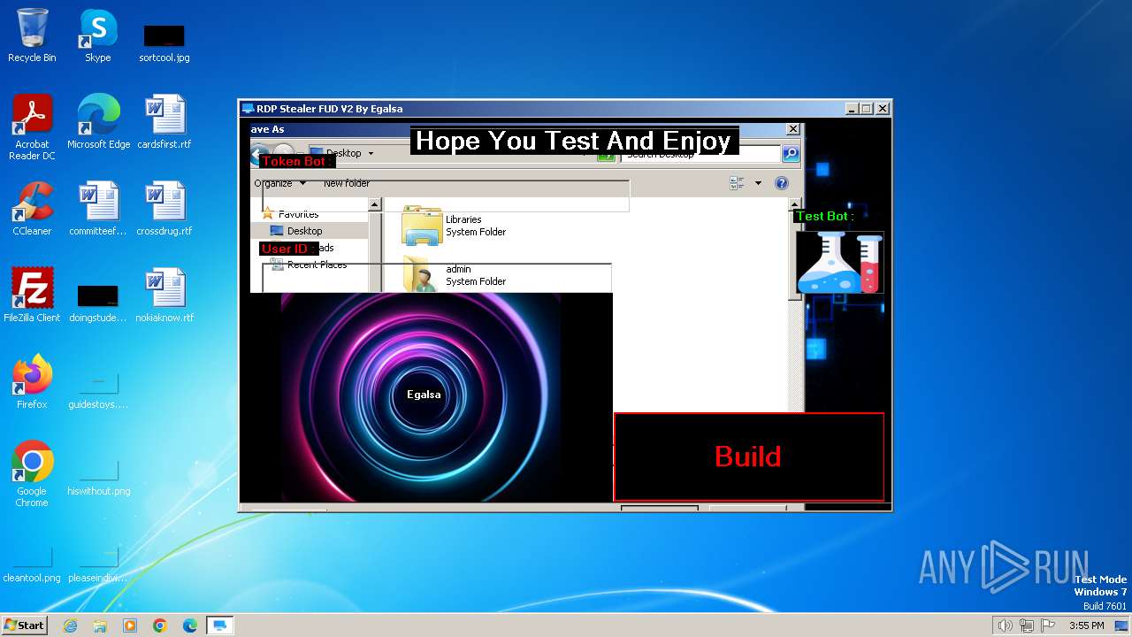
Task: Open the Recycle Bin desktop icon
Action: pyautogui.click(x=32, y=36)
